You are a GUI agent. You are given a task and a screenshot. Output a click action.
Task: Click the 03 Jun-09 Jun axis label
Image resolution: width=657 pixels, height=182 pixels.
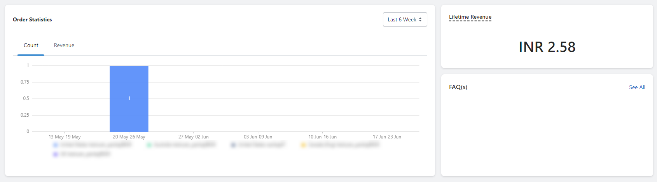(258, 137)
